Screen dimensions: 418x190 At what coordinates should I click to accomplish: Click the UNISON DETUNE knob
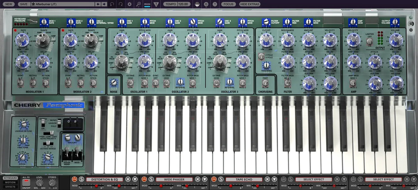click(23, 124)
